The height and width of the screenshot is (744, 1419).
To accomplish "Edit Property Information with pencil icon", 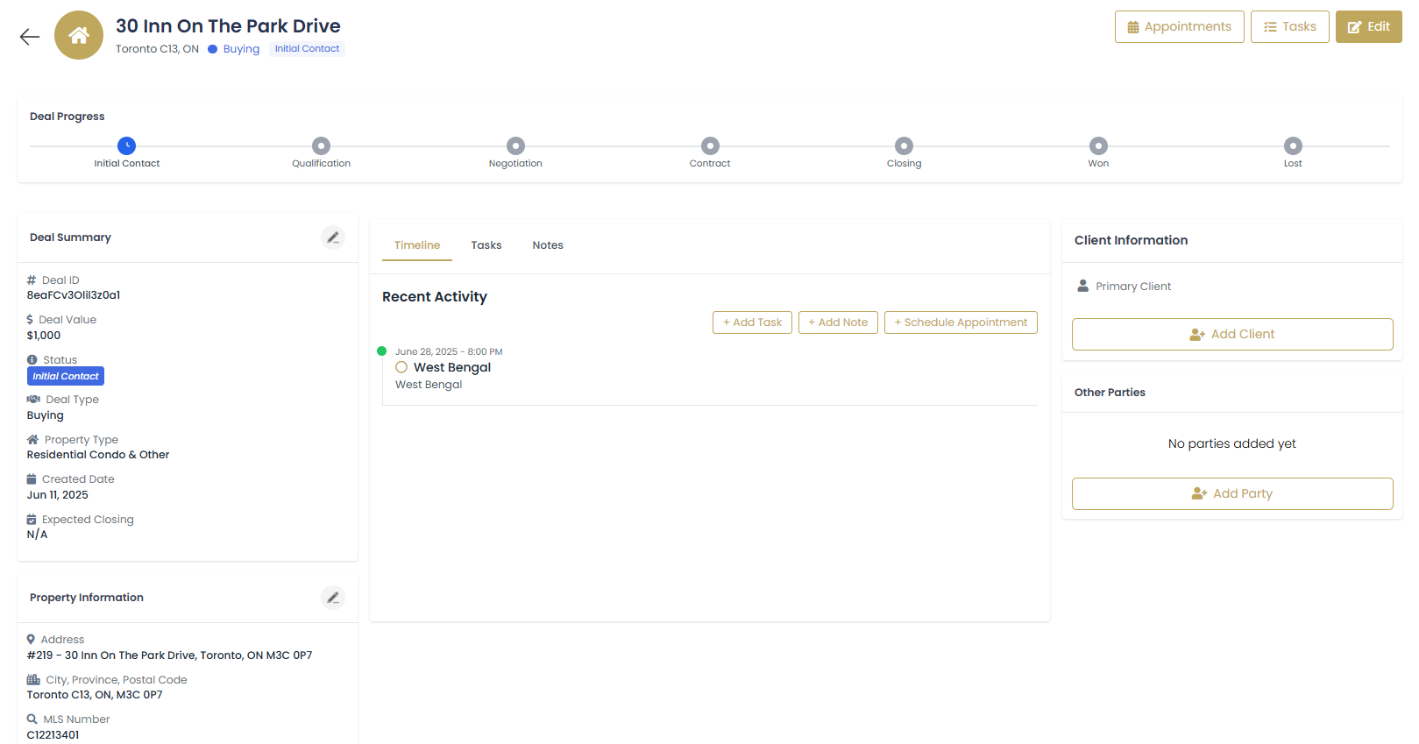I will click(333, 598).
